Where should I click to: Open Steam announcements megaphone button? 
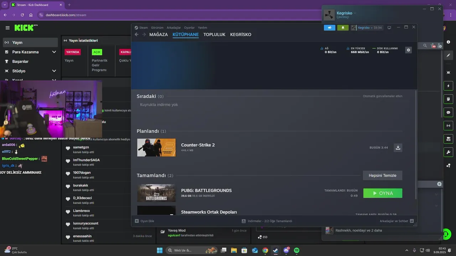(330, 27)
